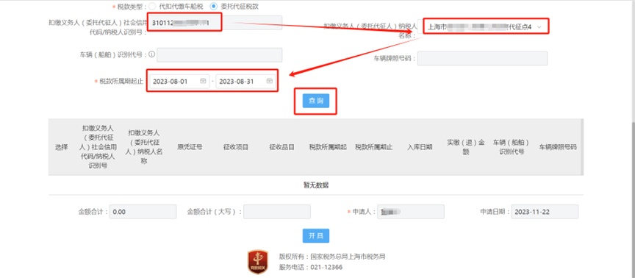Click the 暂无数据 empty table message

316,185
